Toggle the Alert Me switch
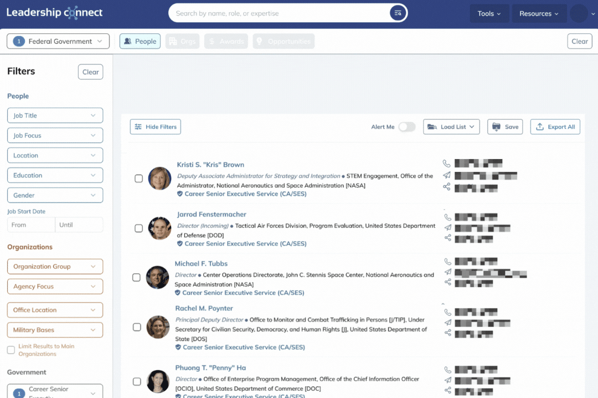This screenshot has width=598, height=398. click(x=406, y=127)
